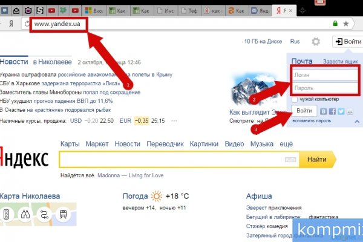Click the public transport map icon
Image resolution: width=363 pixels, height=242 pixels.
click(x=62, y=214)
